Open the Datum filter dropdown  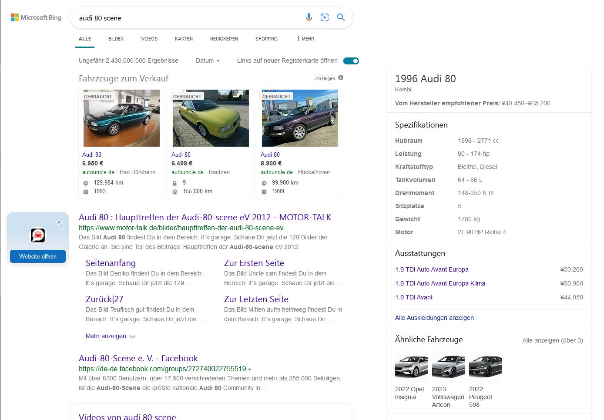[208, 61]
